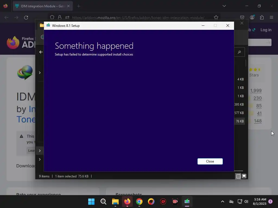Click the '9 items' status bar text
The width and height of the screenshot is (278, 208).
click(x=44, y=176)
